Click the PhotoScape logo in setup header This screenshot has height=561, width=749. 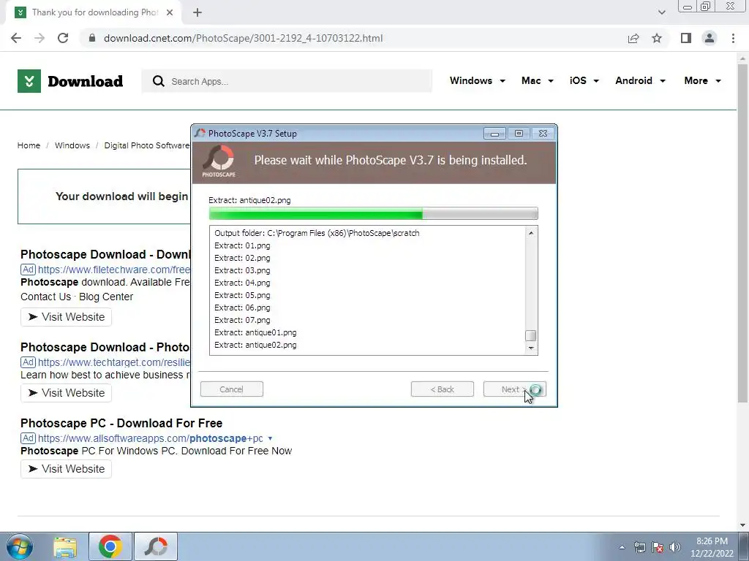pyautogui.click(x=219, y=161)
